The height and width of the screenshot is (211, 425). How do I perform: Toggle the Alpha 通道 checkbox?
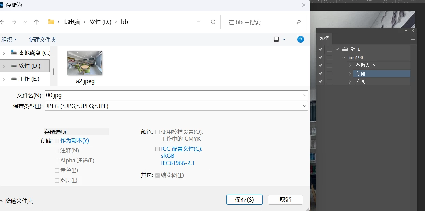57,160
